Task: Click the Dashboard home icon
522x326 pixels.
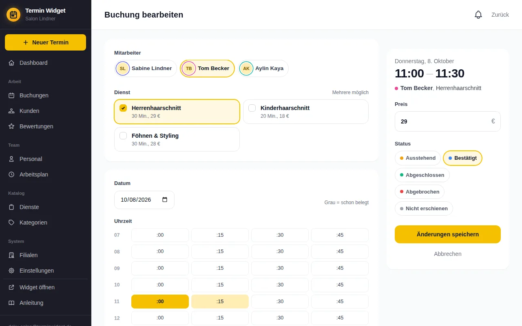Action: tap(11, 63)
